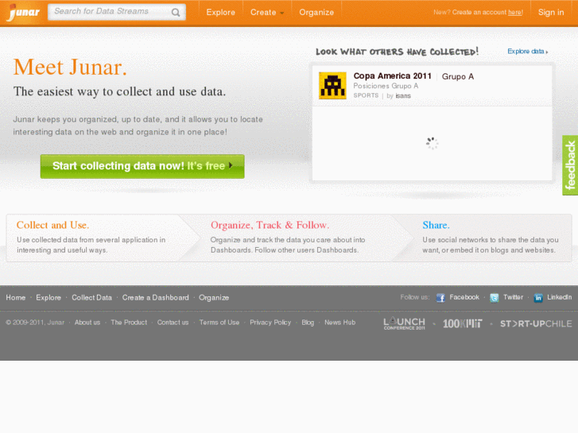Click the Junar logo in the header
Viewport: 578px width, 433px height.
pyautogui.click(x=24, y=13)
